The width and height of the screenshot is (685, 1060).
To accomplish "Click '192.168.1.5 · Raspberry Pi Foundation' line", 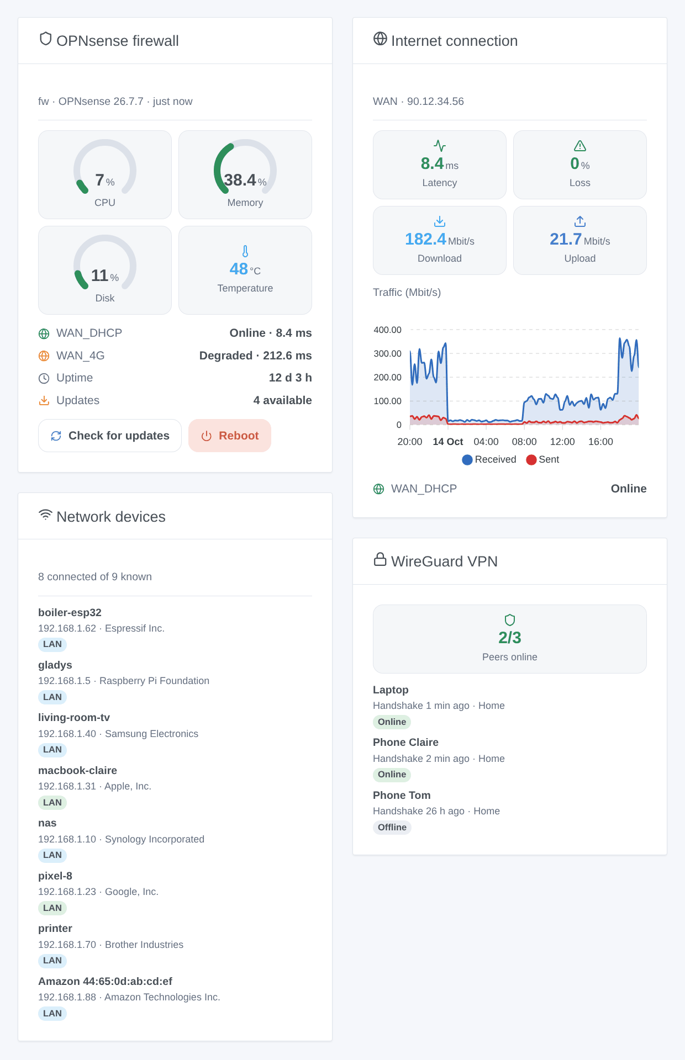I will [x=124, y=681].
